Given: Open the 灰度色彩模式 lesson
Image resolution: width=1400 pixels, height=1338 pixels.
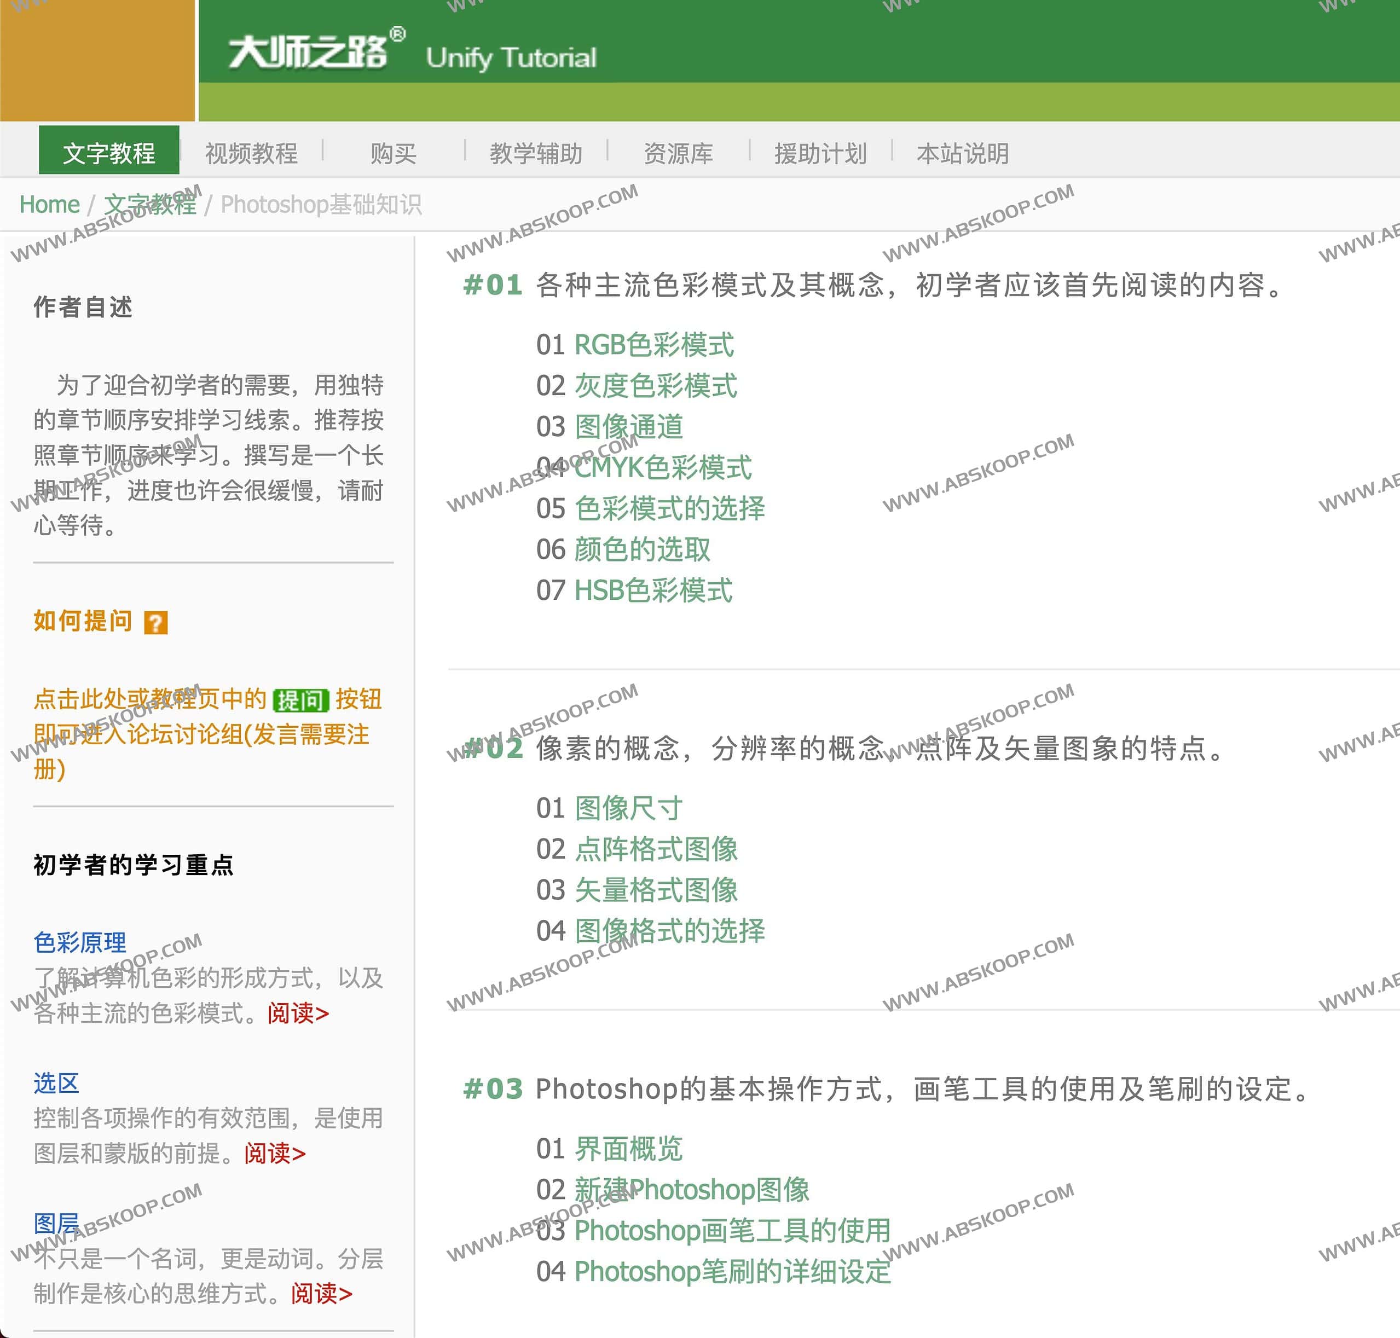Looking at the screenshot, I should pos(656,386).
